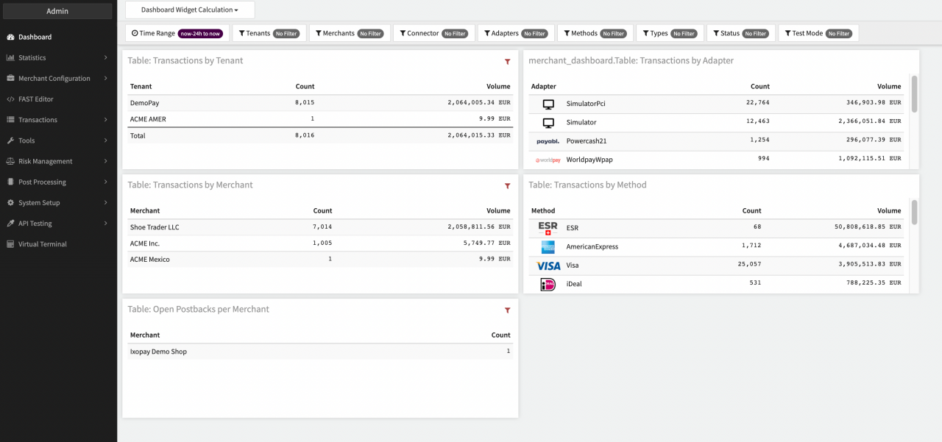
Task: Go to FAST Editor in the sidebar
Action: point(35,99)
